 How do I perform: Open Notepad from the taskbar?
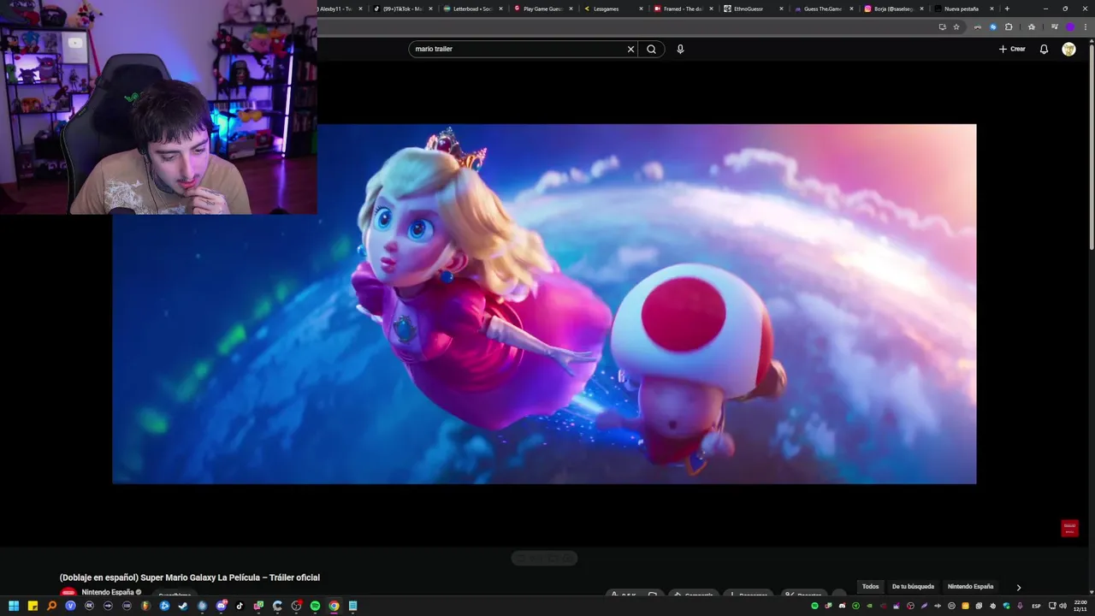[352, 606]
